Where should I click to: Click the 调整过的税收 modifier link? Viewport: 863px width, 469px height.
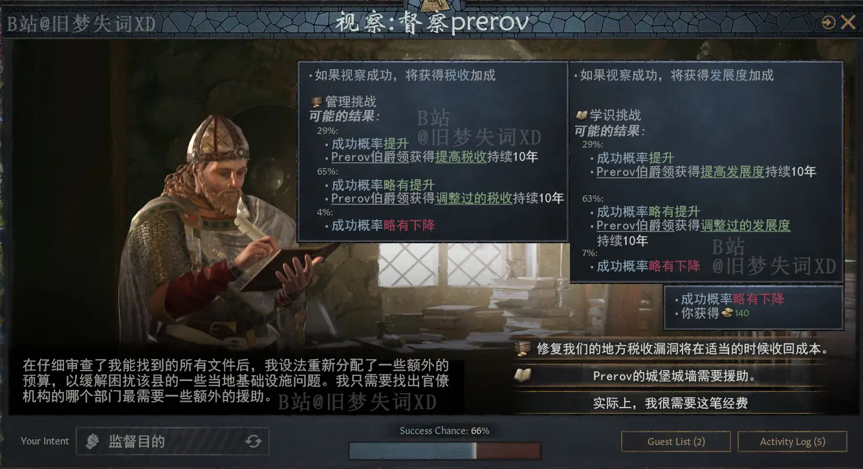click(474, 198)
